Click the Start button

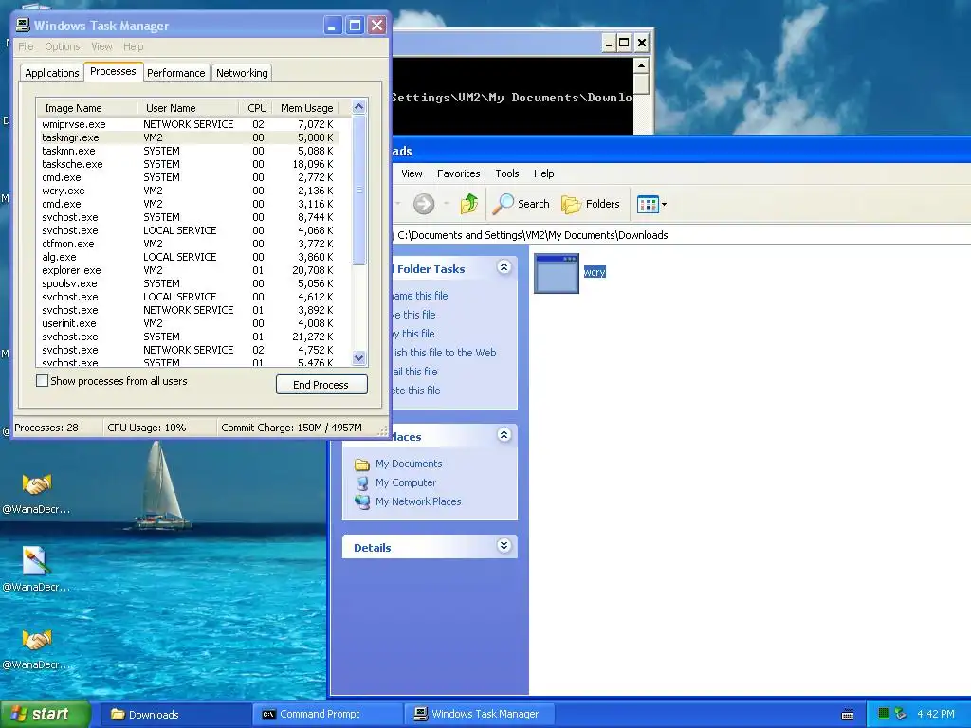[45, 714]
